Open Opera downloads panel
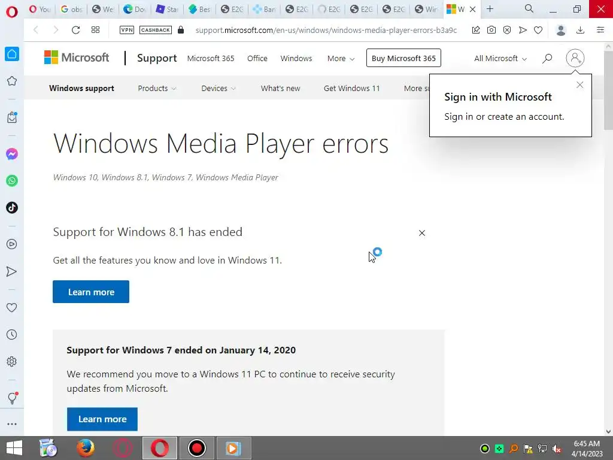Screen dimensions: 613x460 581,30
